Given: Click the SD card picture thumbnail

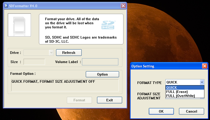Looking at the screenshot, I should (19, 25).
